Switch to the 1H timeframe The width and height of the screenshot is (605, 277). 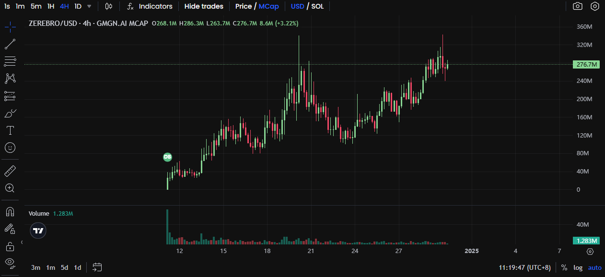pos(51,6)
